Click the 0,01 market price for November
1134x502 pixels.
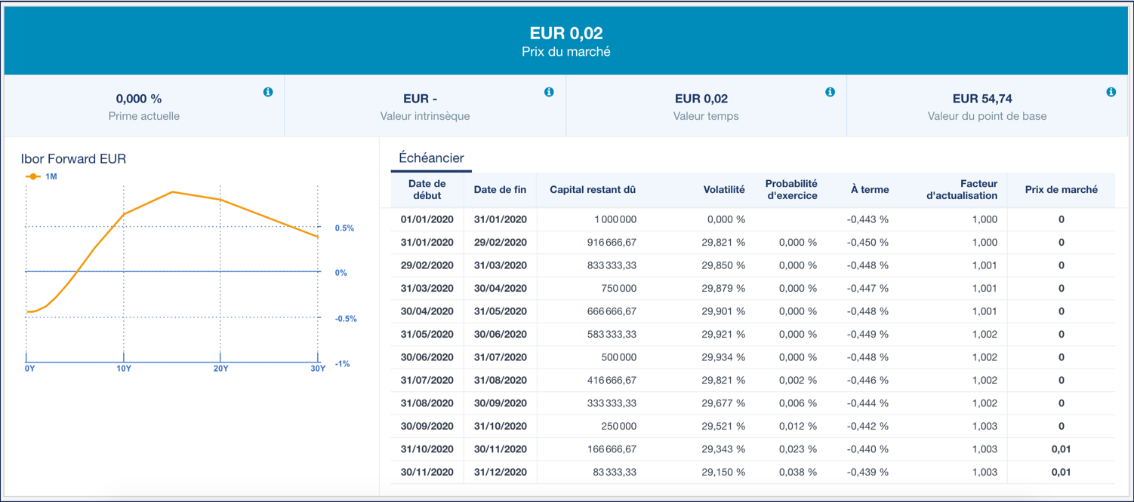click(1061, 448)
